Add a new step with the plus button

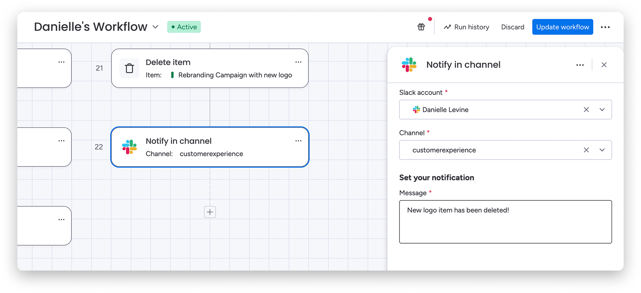coord(210,212)
